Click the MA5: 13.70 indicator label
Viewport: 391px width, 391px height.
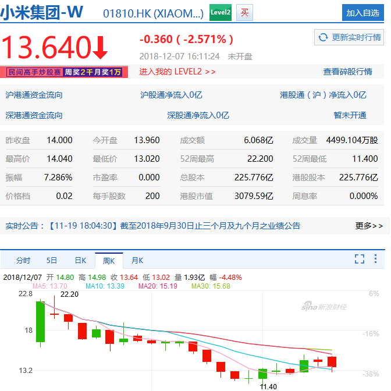tap(50, 286)
